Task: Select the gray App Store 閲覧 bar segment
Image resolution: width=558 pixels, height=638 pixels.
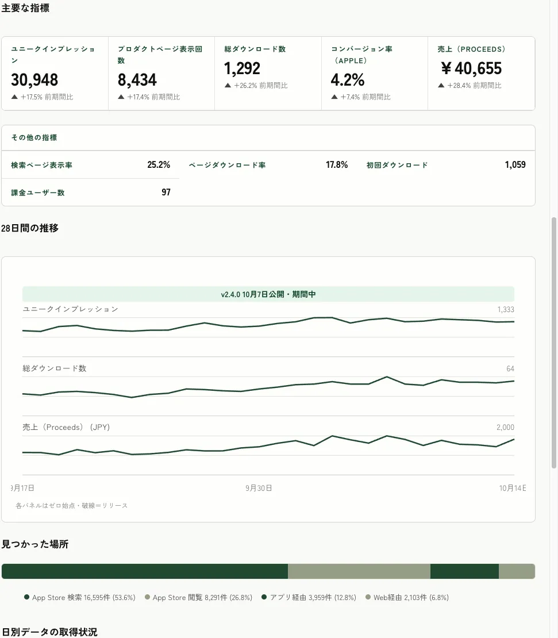Action: point(359,571)
